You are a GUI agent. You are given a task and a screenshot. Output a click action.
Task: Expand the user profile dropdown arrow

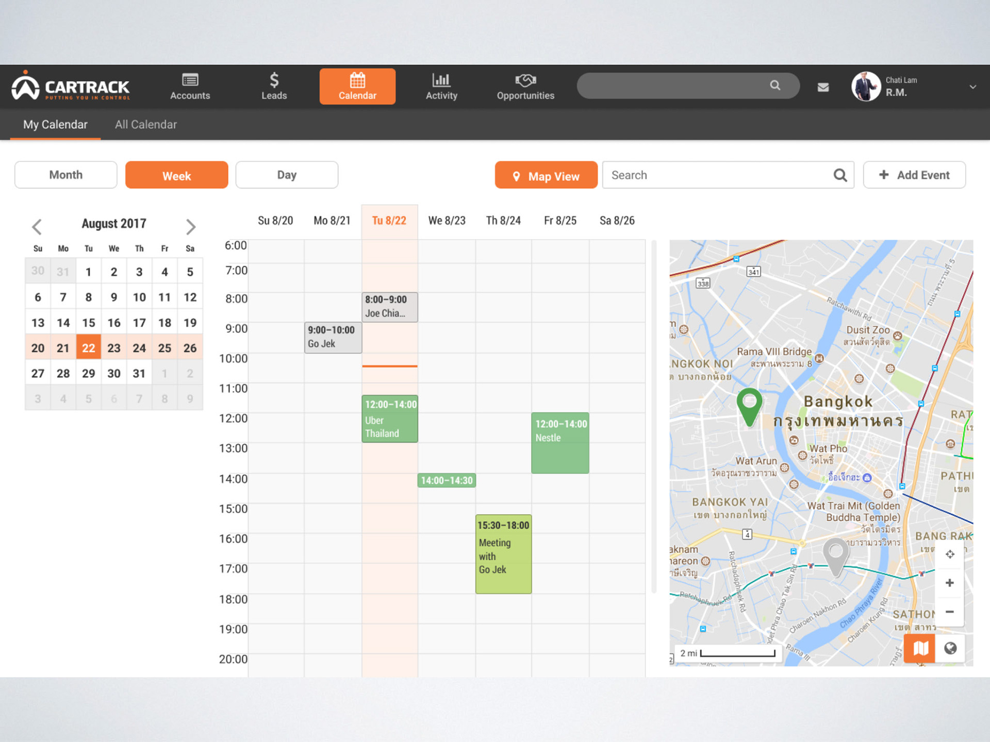point(972,87)
